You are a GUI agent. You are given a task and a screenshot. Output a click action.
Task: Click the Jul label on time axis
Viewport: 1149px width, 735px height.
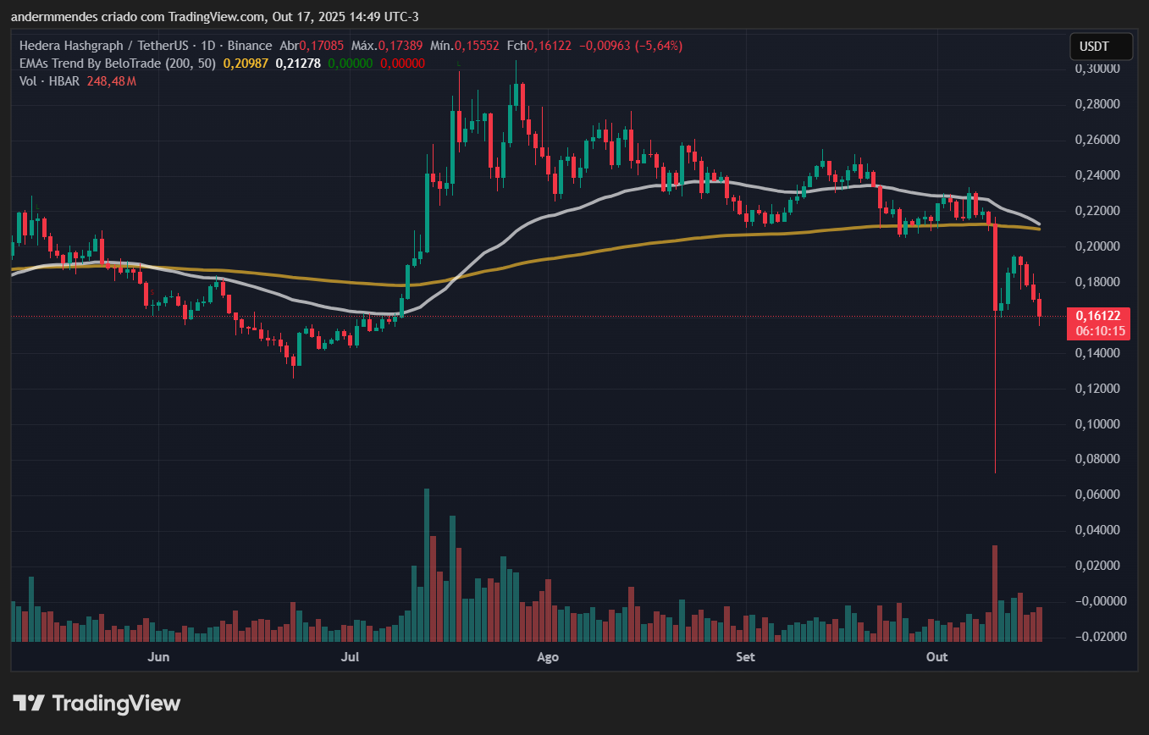(349, 657)
